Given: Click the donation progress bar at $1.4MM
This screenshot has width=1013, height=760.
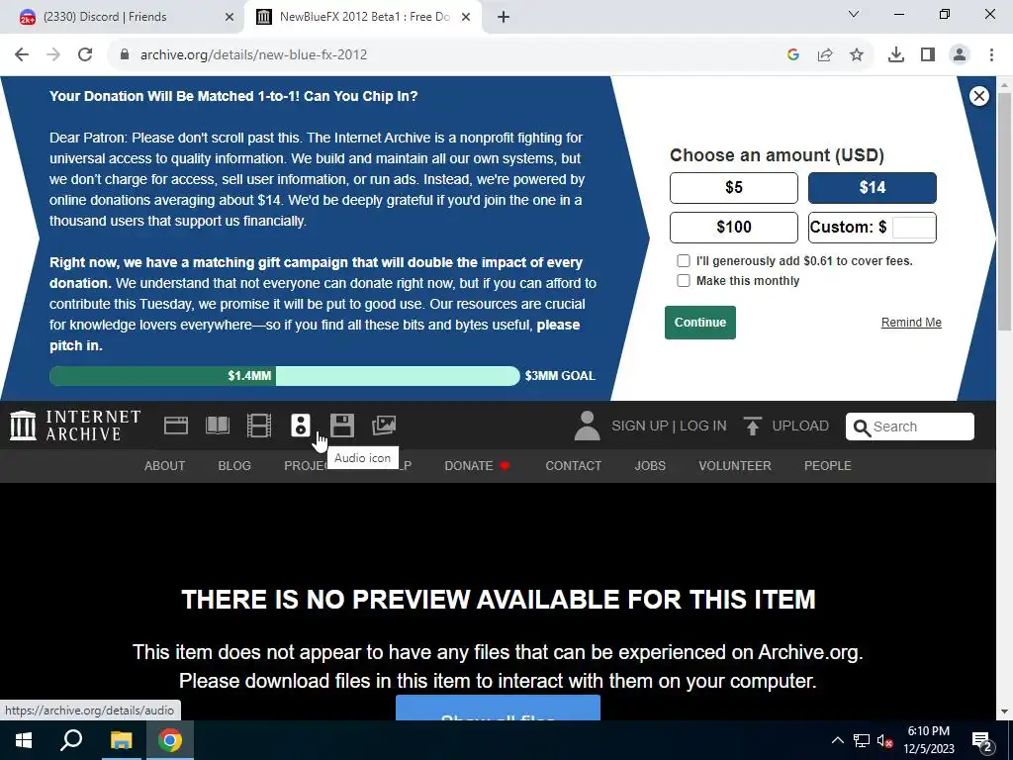Looking at the screenshot, I should point(284,376).
